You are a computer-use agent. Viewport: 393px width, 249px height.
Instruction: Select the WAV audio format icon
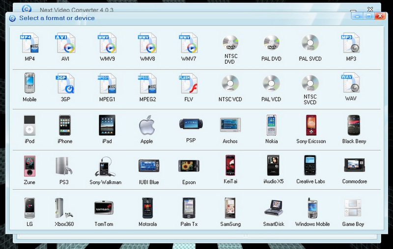click(x=351, y=83)
